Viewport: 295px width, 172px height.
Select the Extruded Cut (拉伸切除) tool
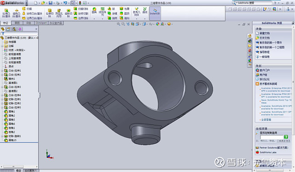click(50, 13)
